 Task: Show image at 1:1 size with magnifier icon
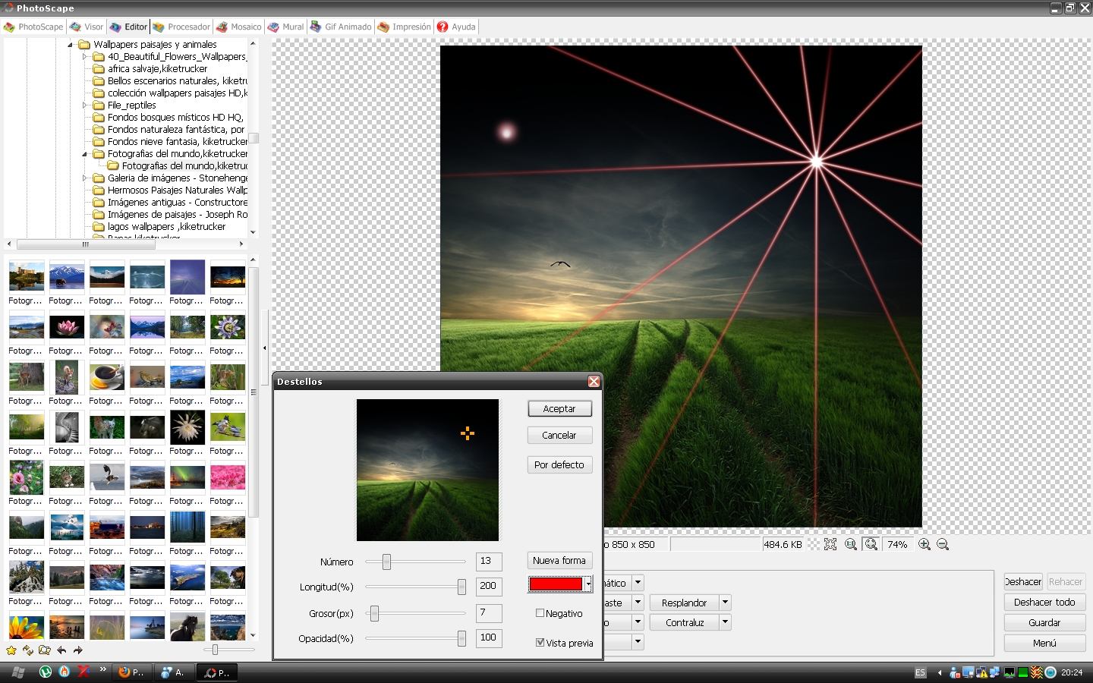pos(851,544)
